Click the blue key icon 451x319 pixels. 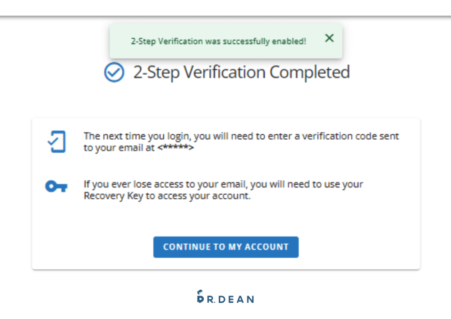(56, 187)
